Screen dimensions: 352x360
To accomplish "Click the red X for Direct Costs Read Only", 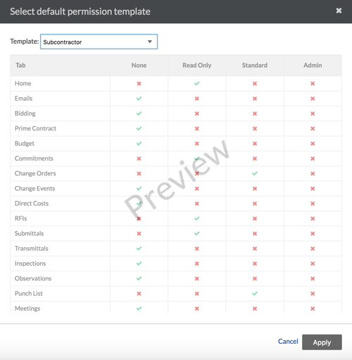I will tap(197, 204).
